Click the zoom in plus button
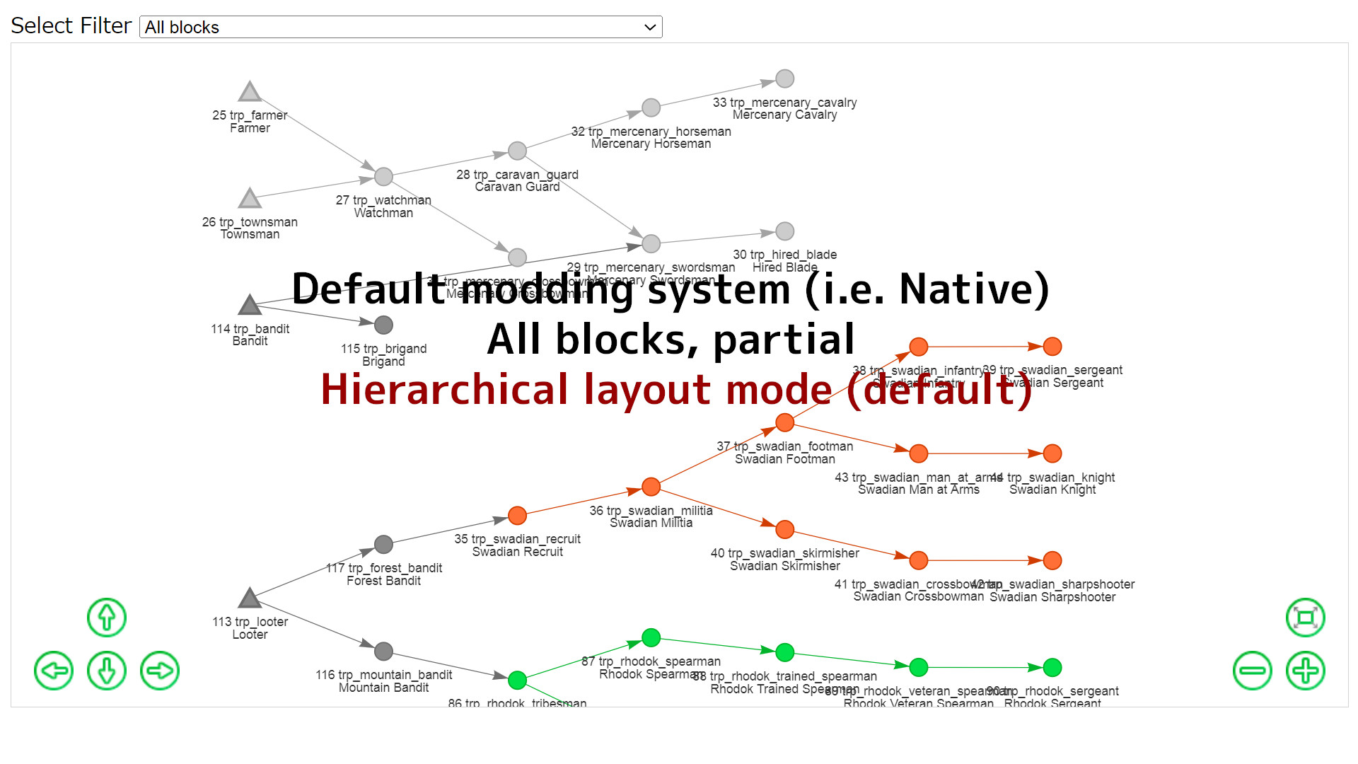 click(x=1306, y=671)
